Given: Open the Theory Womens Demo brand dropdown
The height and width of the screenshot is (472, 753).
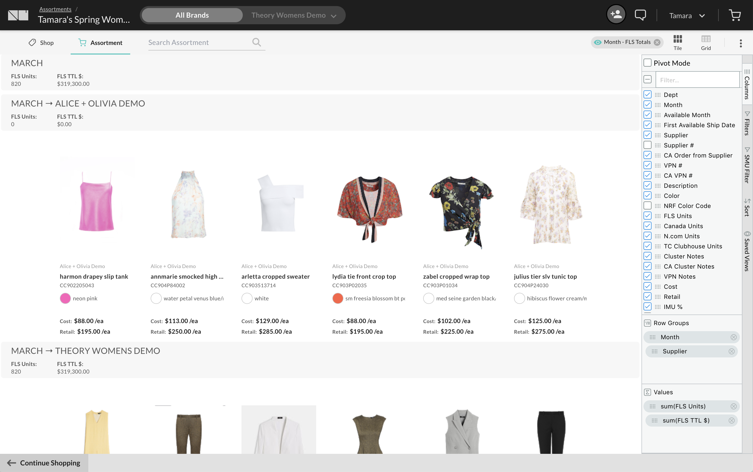Looking at the screenshot, I should (x=294, y=15).
